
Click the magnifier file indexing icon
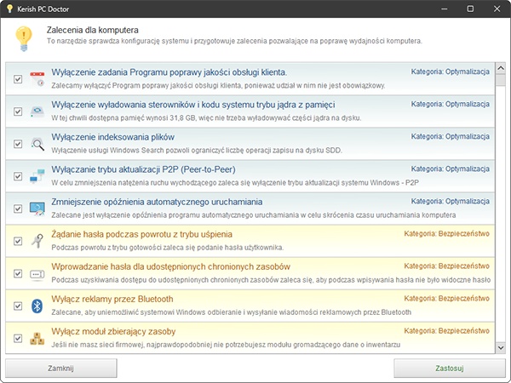pyautogui.click(x=37, y=144)
